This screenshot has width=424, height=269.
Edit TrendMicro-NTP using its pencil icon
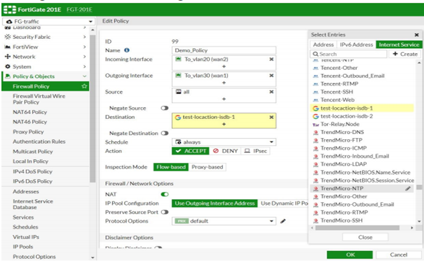pyautogui.click(x=408, y=188)
